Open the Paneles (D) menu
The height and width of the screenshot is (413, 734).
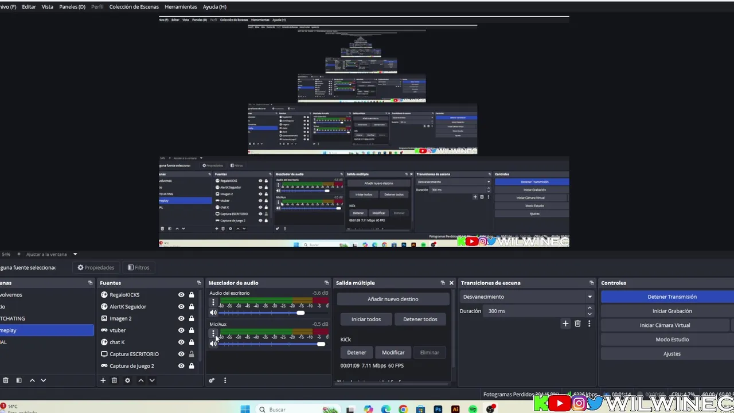click(72, 7)
